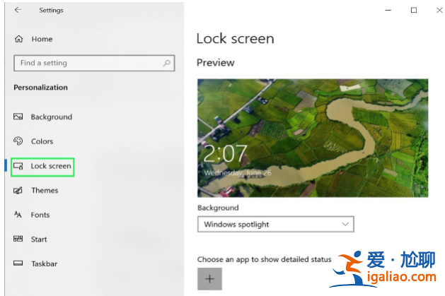Click the Colors palette icon

pos(18,141)
